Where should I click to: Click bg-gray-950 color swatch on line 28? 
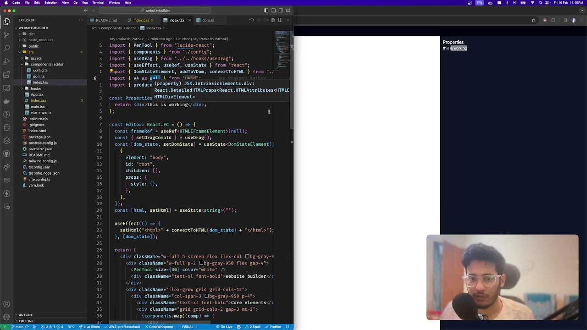201,263
